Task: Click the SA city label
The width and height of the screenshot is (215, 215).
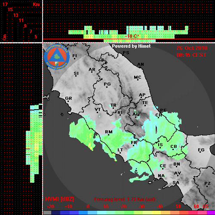Action: pos(176,183)
